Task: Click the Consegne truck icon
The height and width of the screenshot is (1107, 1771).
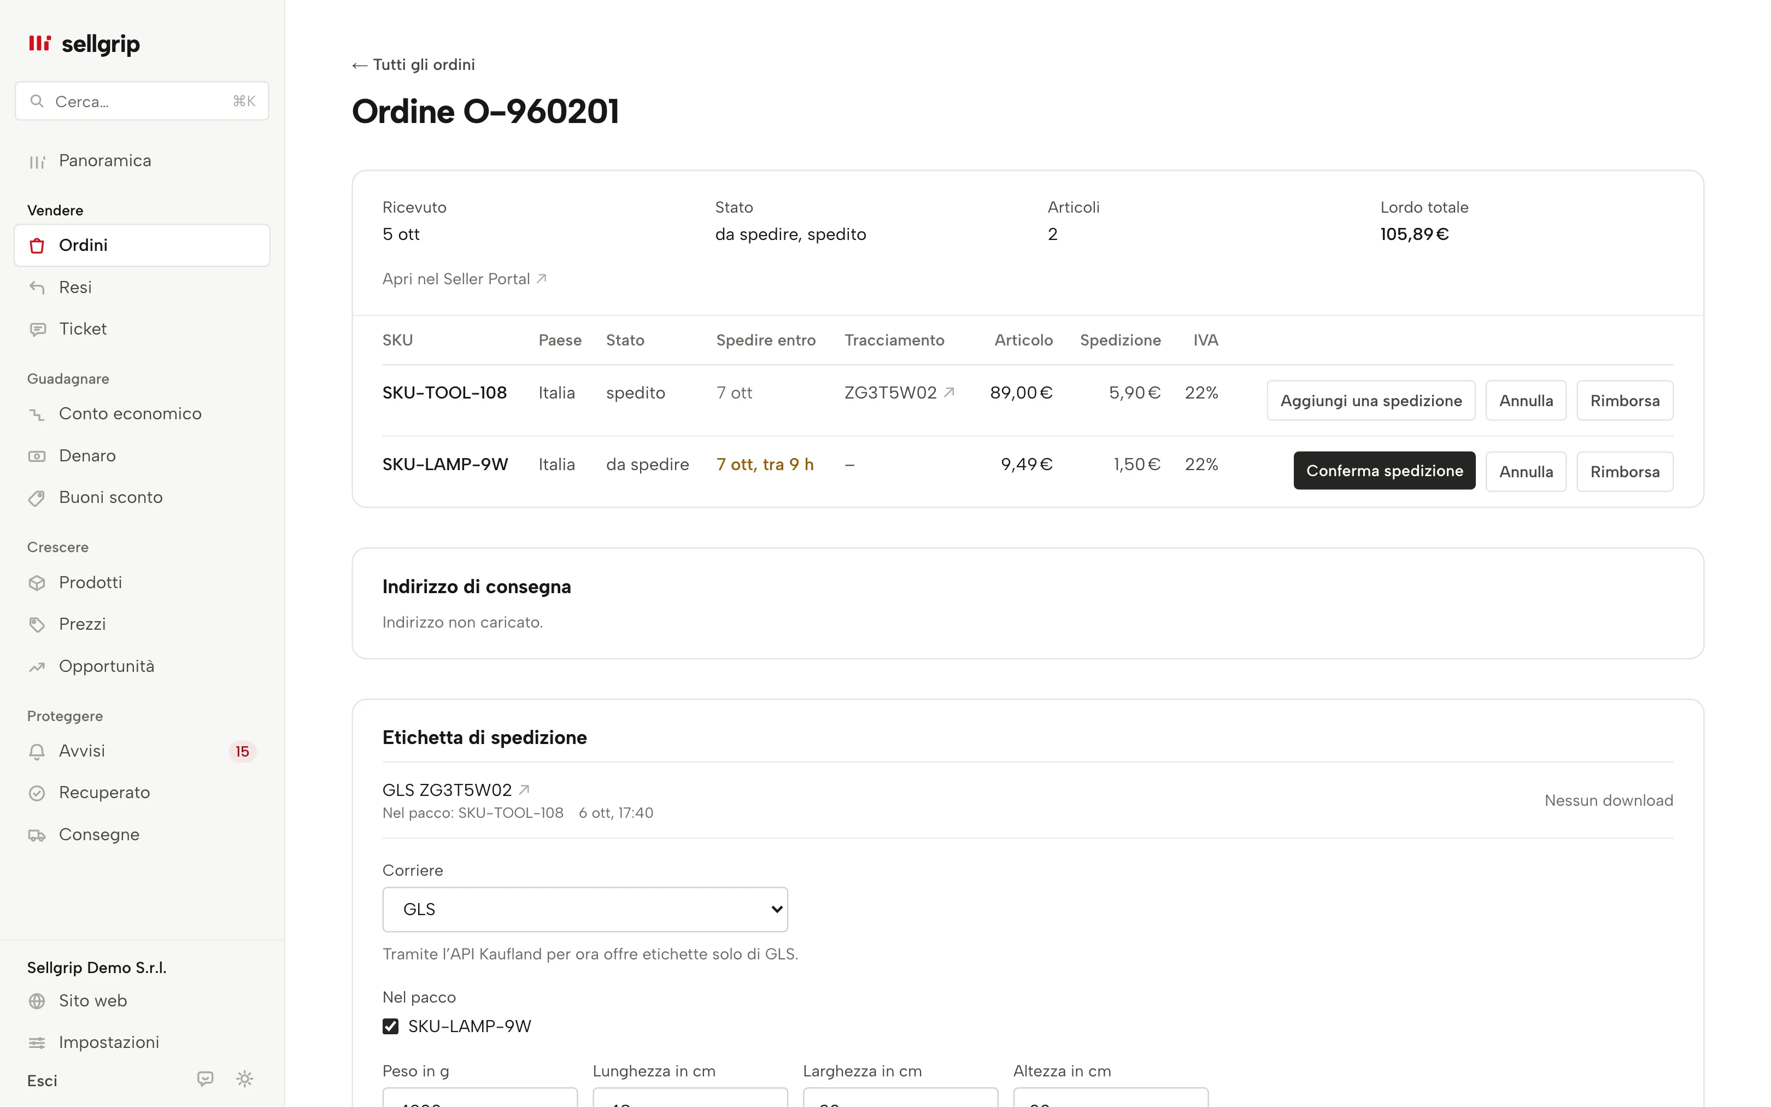Action: pyautogui.click(x=37, y=835)
